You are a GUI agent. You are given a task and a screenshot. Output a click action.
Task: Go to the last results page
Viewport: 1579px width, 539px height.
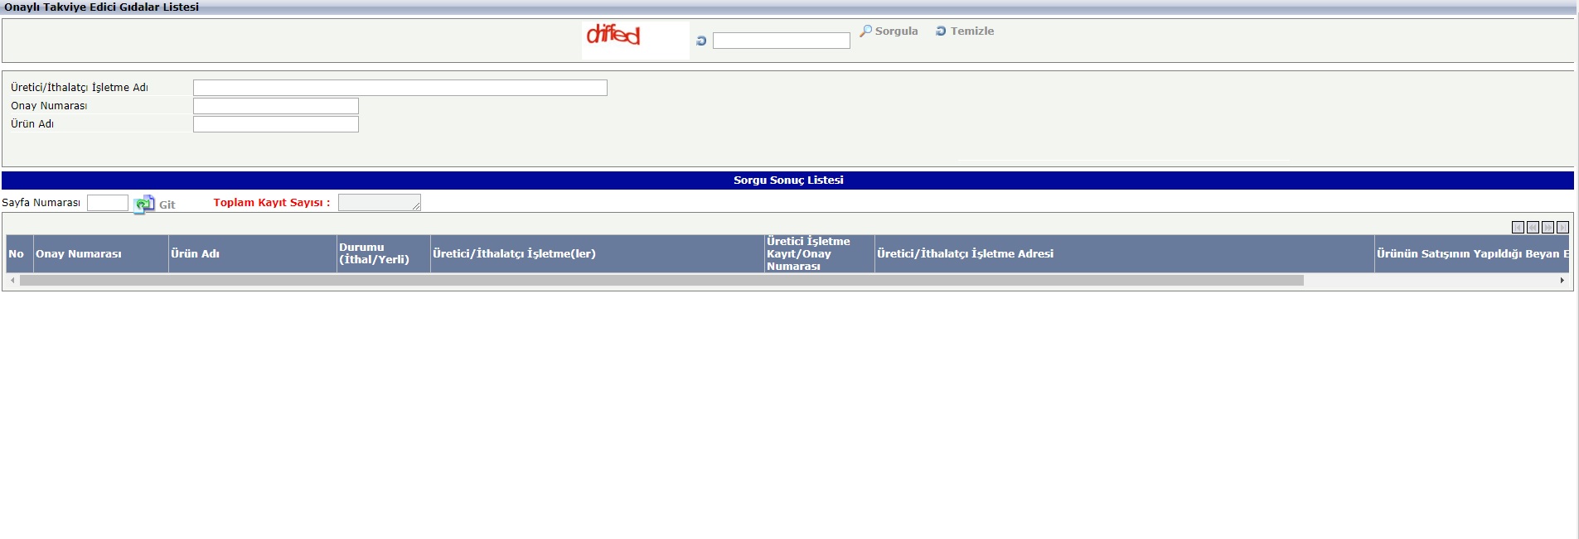coord(1562,227)
